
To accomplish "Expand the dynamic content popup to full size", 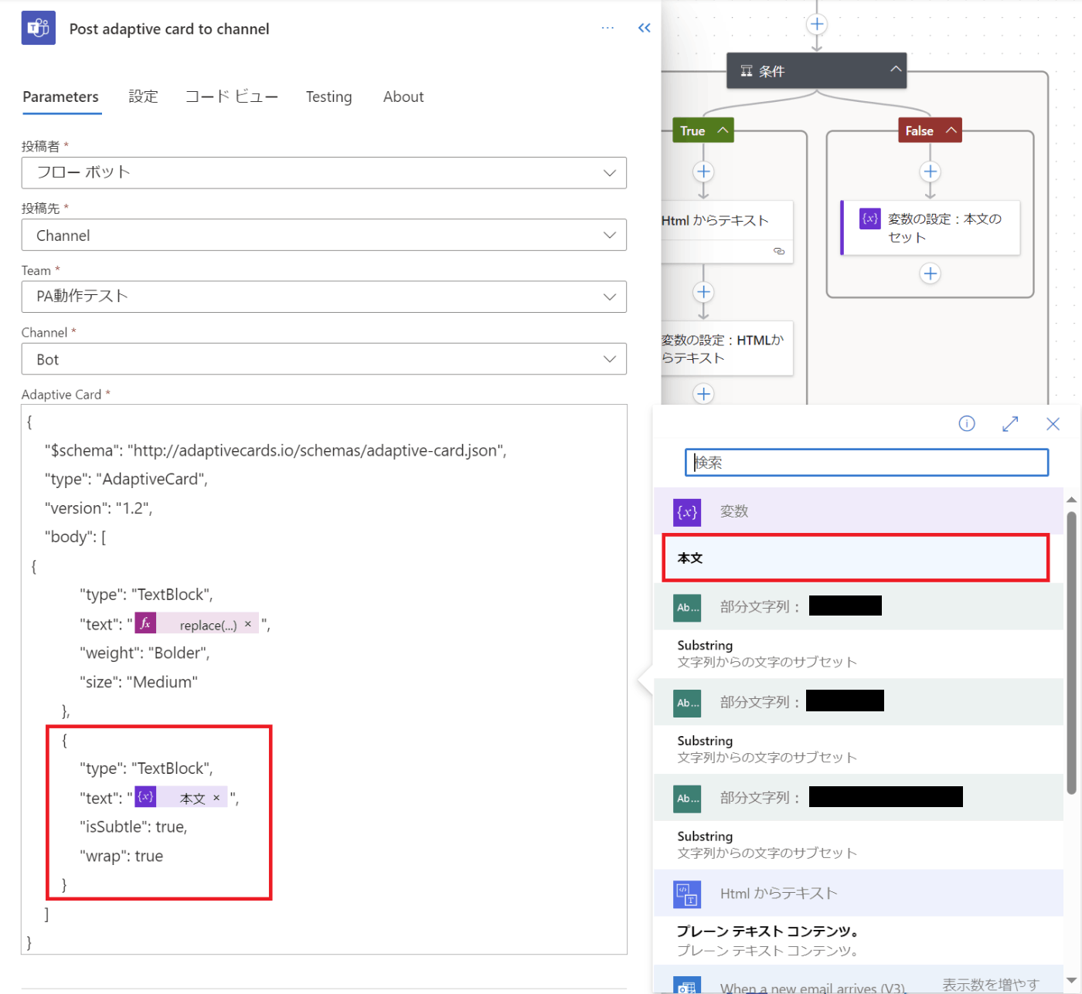I will [x=1010, y=423].
